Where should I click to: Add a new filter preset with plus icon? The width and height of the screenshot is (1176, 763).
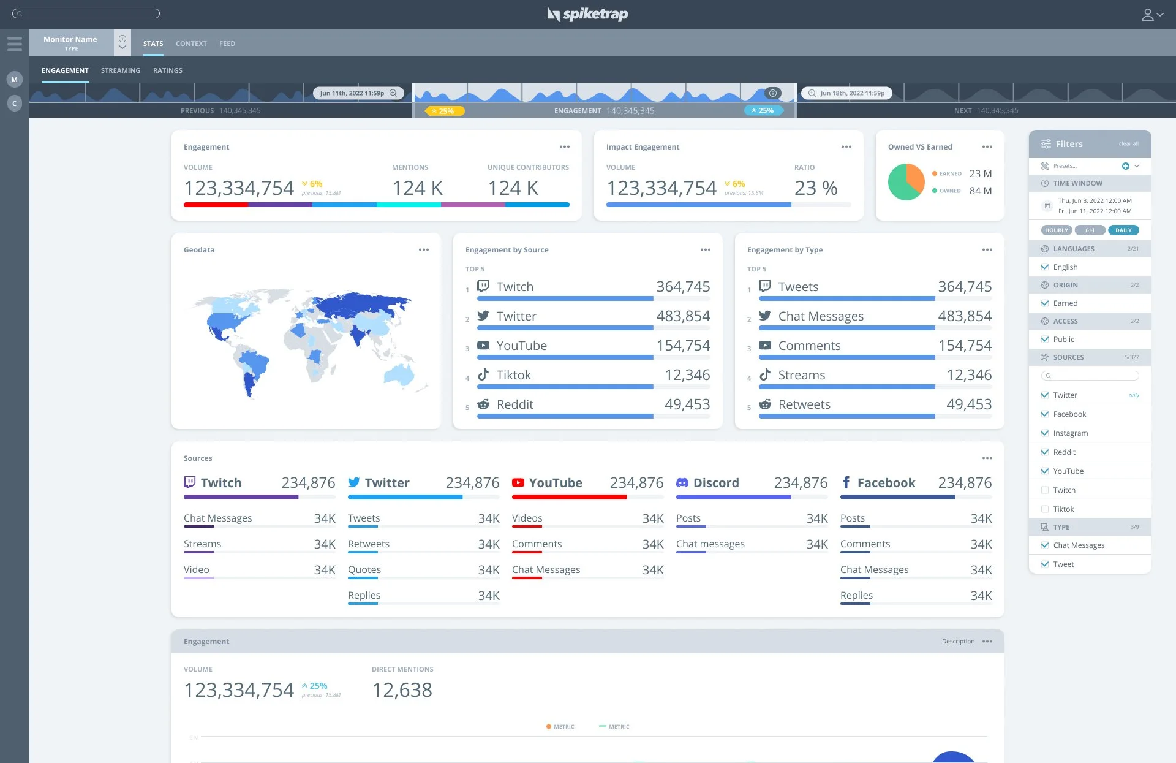tap(1125, 166)
